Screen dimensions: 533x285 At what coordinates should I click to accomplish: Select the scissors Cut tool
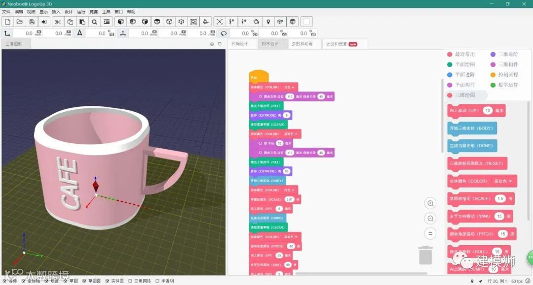(58, 22)
